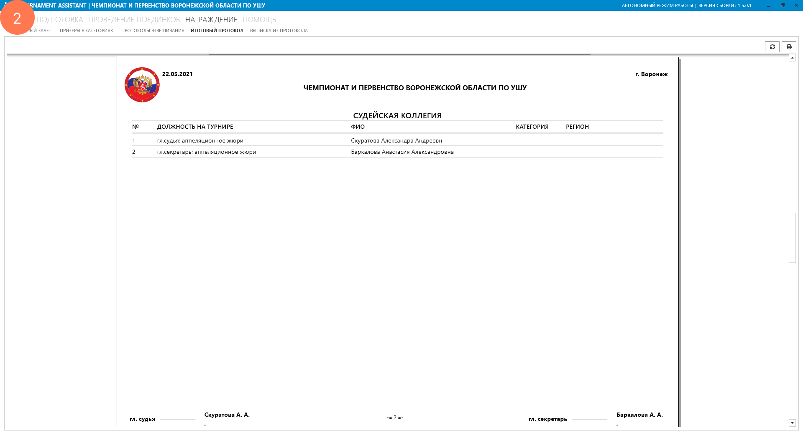Open the ПОМОЩЬ menu
Viewport: 803px width, 433px height.
click(x=259, y=20)
